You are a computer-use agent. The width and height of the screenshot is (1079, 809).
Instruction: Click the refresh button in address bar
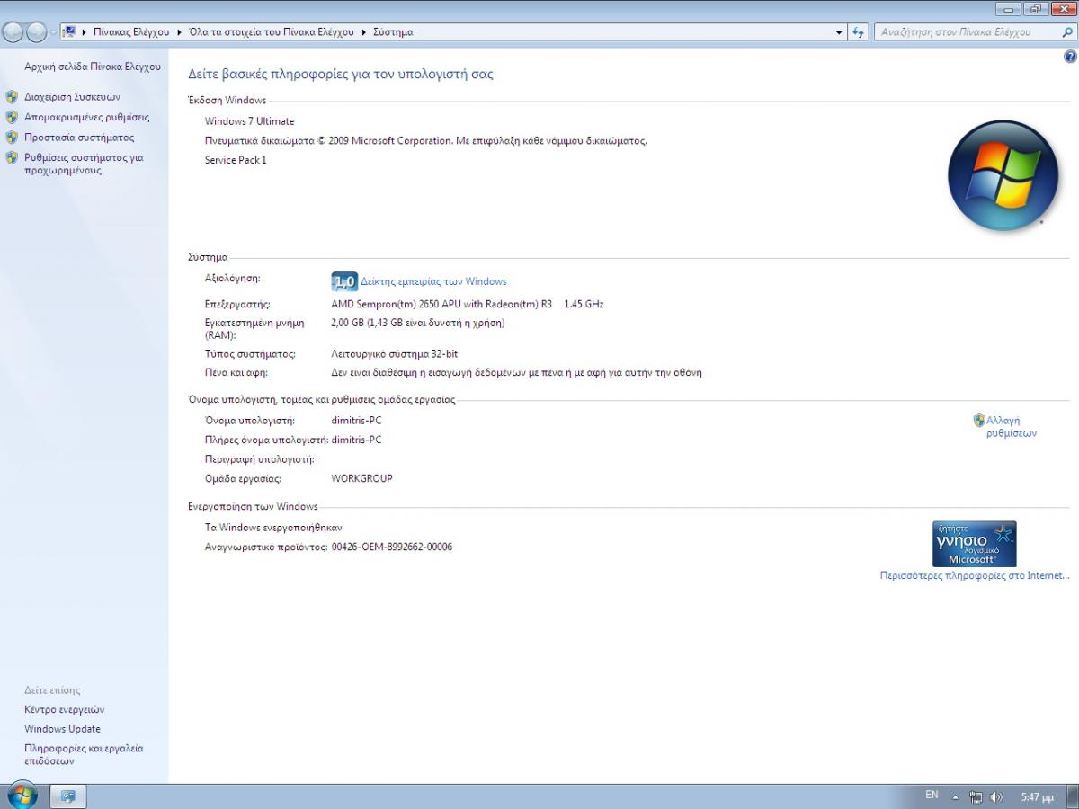pyautogui.click(x=859, y=32)
